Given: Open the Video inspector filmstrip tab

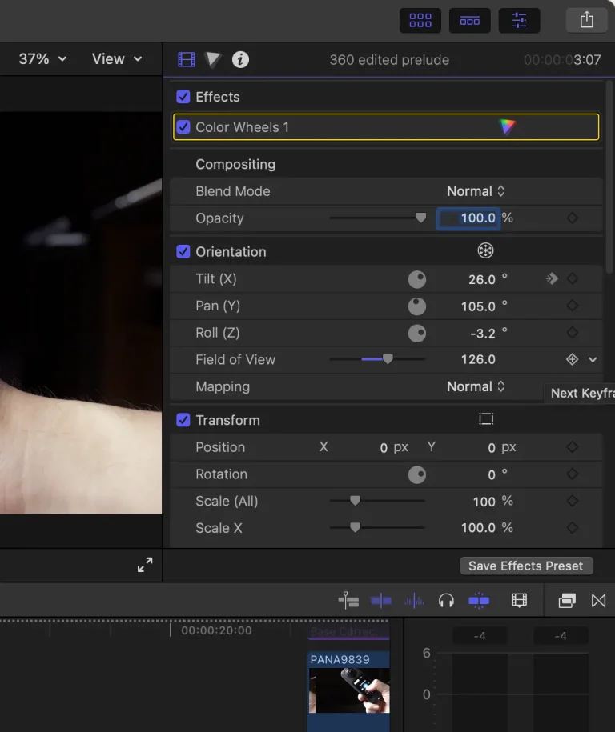Looking at the screenshot, I should coord(187,59).
